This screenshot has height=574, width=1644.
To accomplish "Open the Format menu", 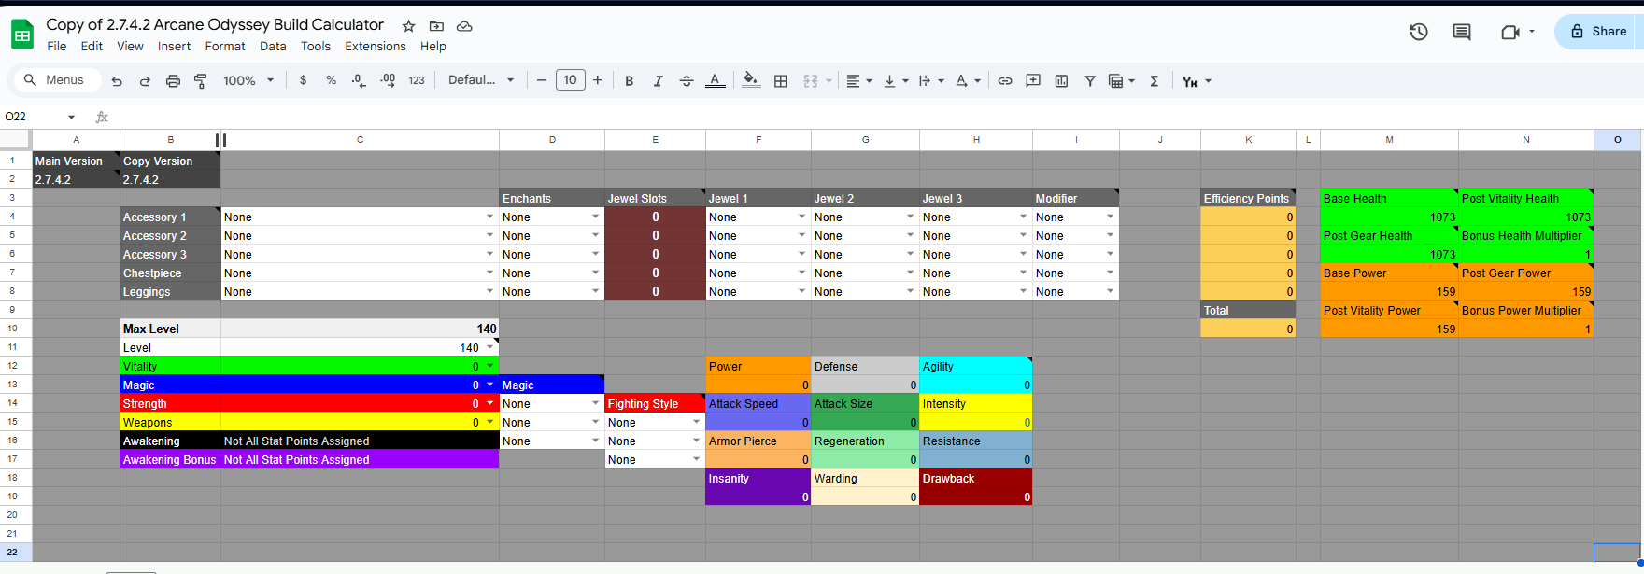I will pos(225,47).
